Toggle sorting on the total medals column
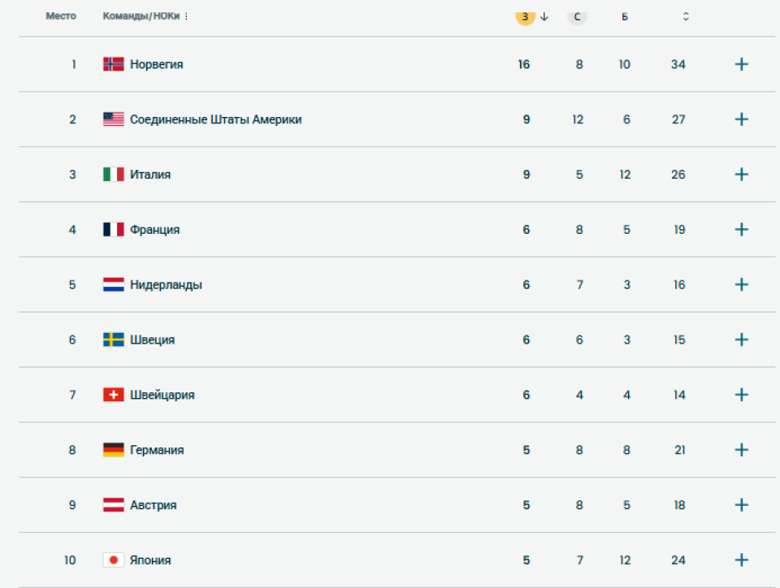 [685, 15]
